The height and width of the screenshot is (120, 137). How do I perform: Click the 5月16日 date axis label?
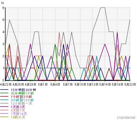(105, 85)
